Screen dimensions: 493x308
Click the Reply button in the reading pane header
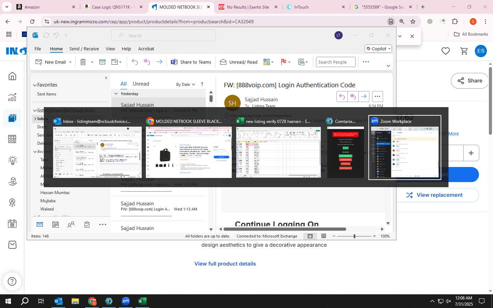342,97
